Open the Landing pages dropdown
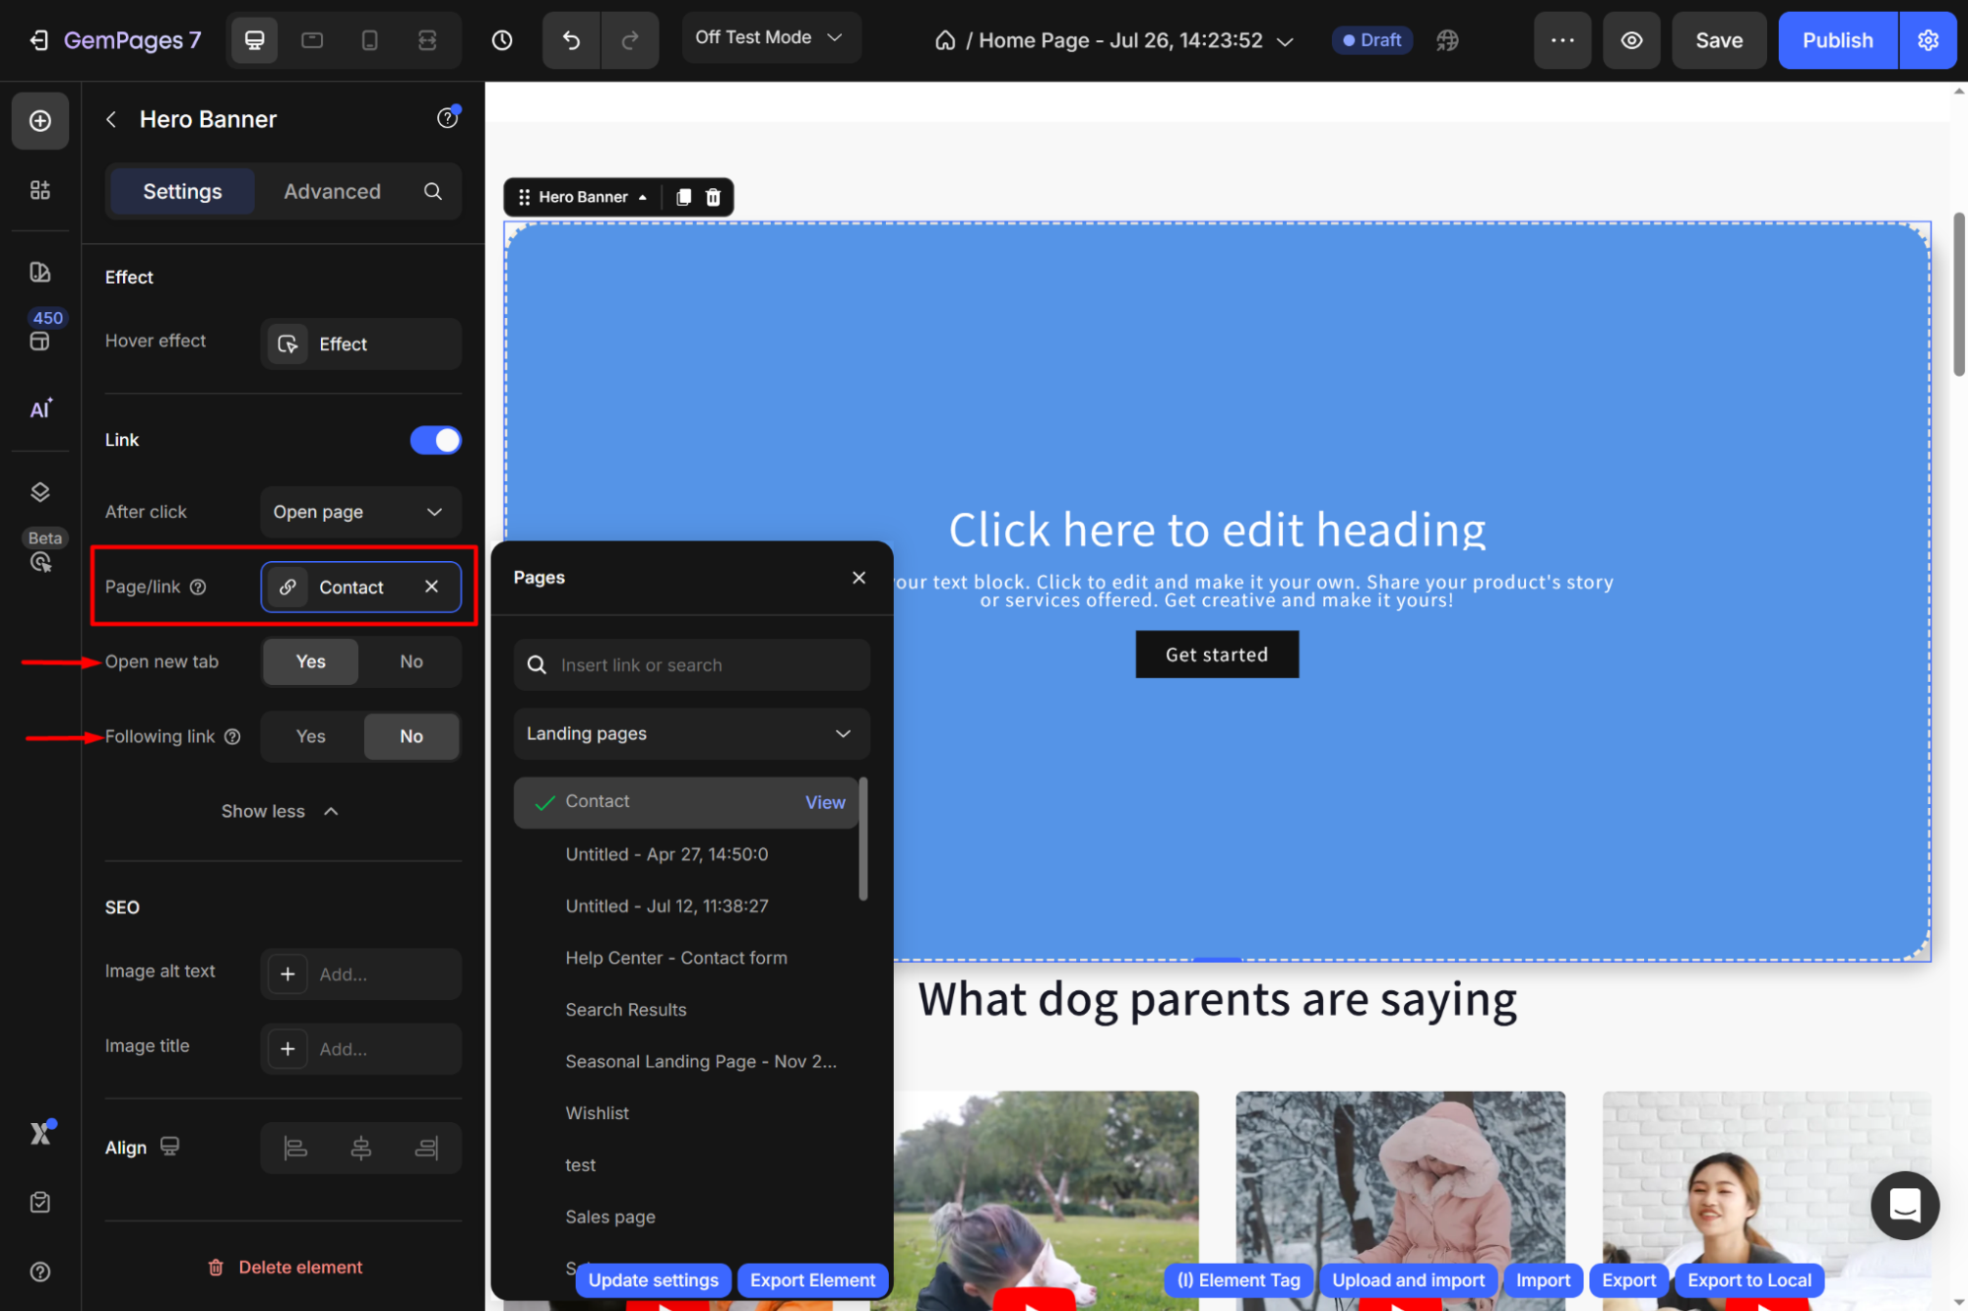 (x=690, y=733)
